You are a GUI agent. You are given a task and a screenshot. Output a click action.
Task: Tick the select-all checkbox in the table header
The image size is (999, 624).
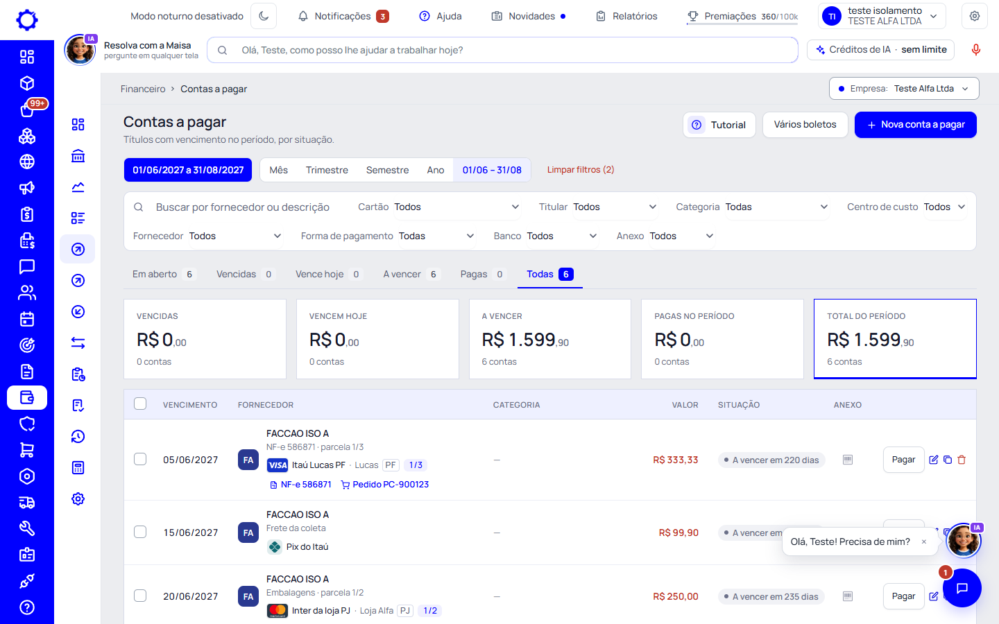(x=140, y=404)
